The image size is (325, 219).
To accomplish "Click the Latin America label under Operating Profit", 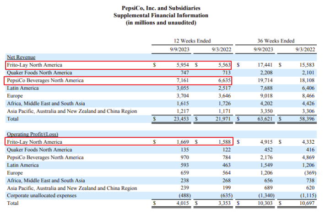I will [23, 165].
